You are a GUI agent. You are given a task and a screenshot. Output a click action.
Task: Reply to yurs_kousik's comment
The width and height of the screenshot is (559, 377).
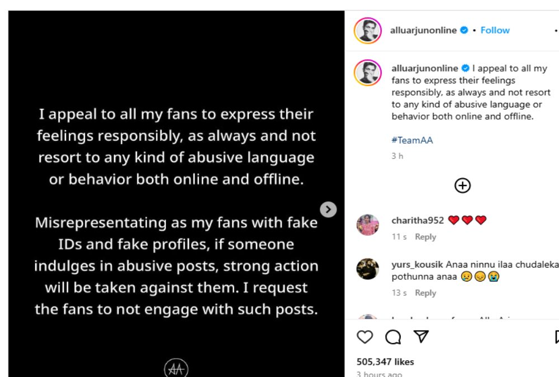[425, 293]
